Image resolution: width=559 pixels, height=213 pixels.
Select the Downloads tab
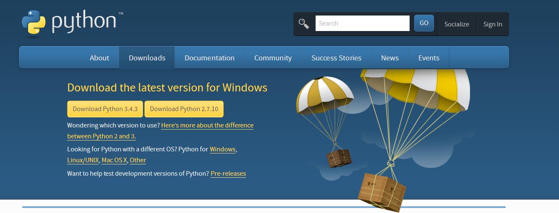point(147,58)
